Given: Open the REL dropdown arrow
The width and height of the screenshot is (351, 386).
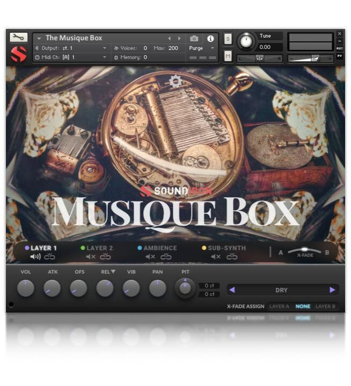Looking at the screenshot, I should click(x=114, y=272).
